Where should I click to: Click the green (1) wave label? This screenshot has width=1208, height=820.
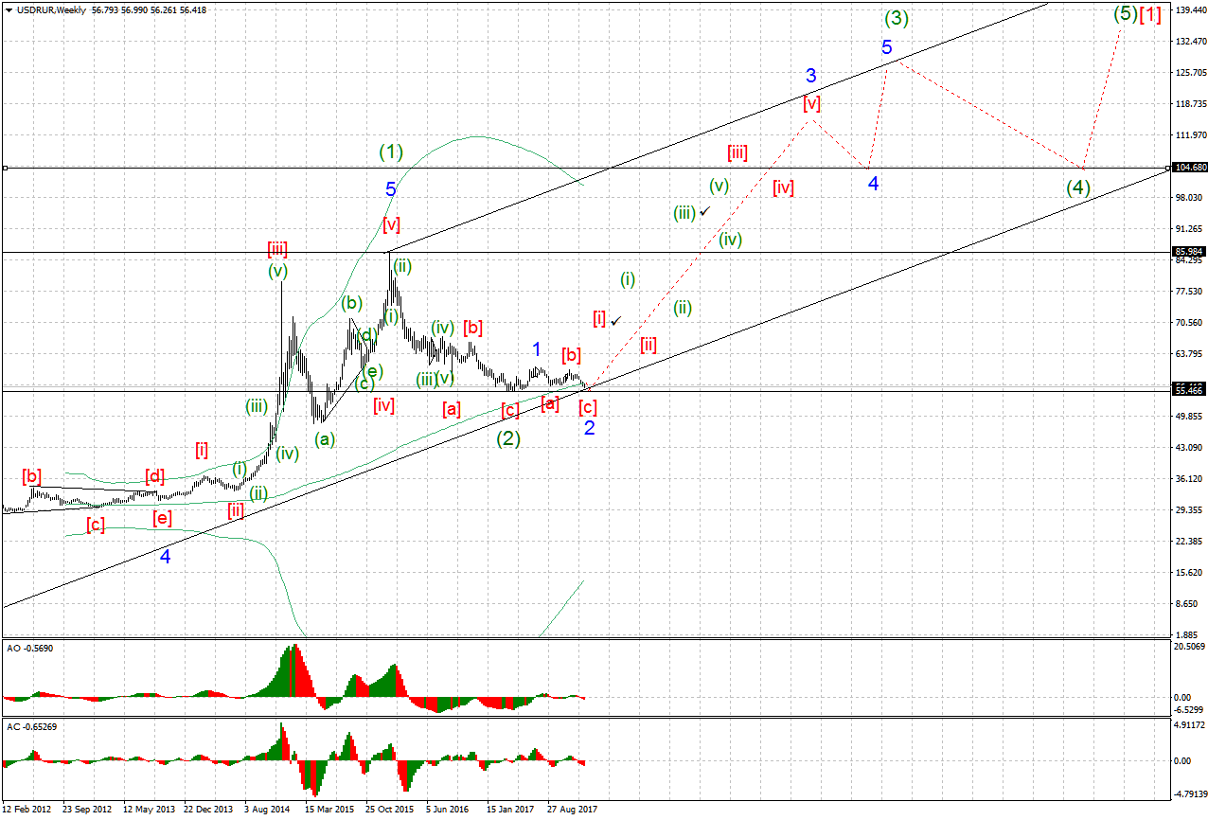pos(392,151)
